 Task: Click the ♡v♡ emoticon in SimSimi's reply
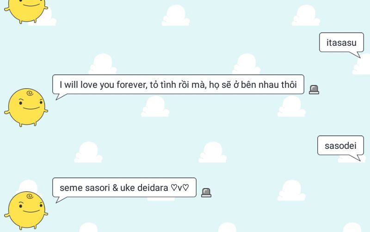pyautogui.click(x=180, y=188)
